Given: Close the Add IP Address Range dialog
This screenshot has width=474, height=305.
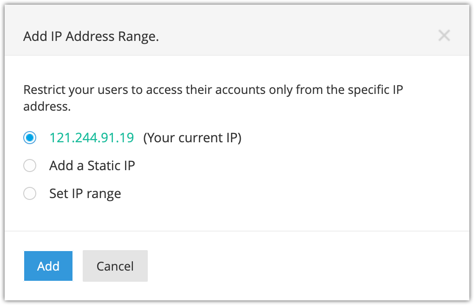Looking at the screenshot, I should coord(444,36).
